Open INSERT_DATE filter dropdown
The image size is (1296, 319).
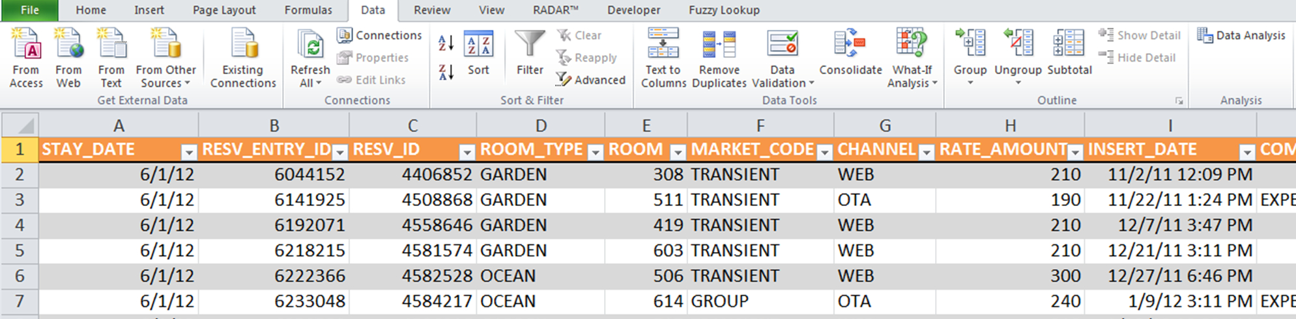coord(1246,152)
